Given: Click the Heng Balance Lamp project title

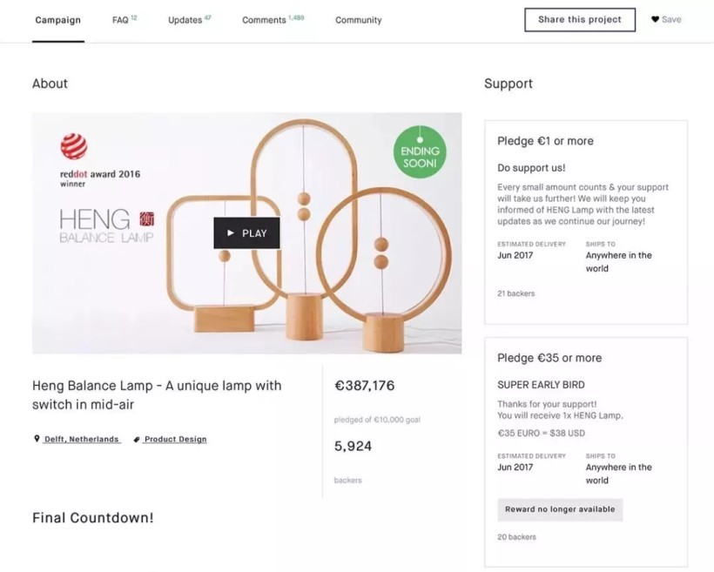Looking at the screenshot, I should click(157, 394).
